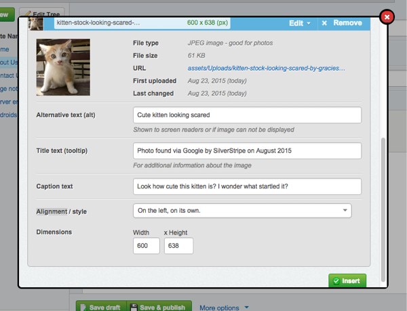This screenshot has width=407, height=311.
Task: Click the small kitten thumbnail in header bar
Action: (36, 24)
